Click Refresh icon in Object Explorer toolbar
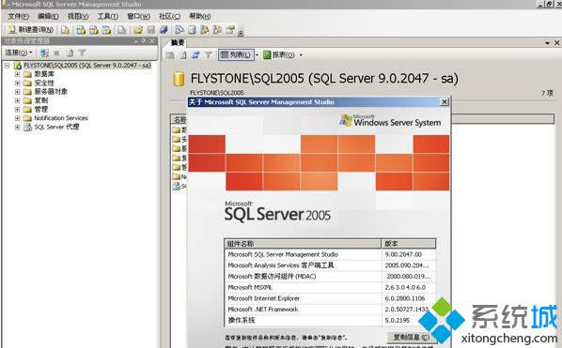 [x=70, y=53]
